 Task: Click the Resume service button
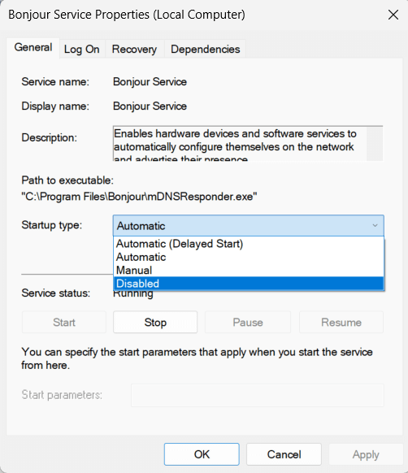click(x=341, y=322)
